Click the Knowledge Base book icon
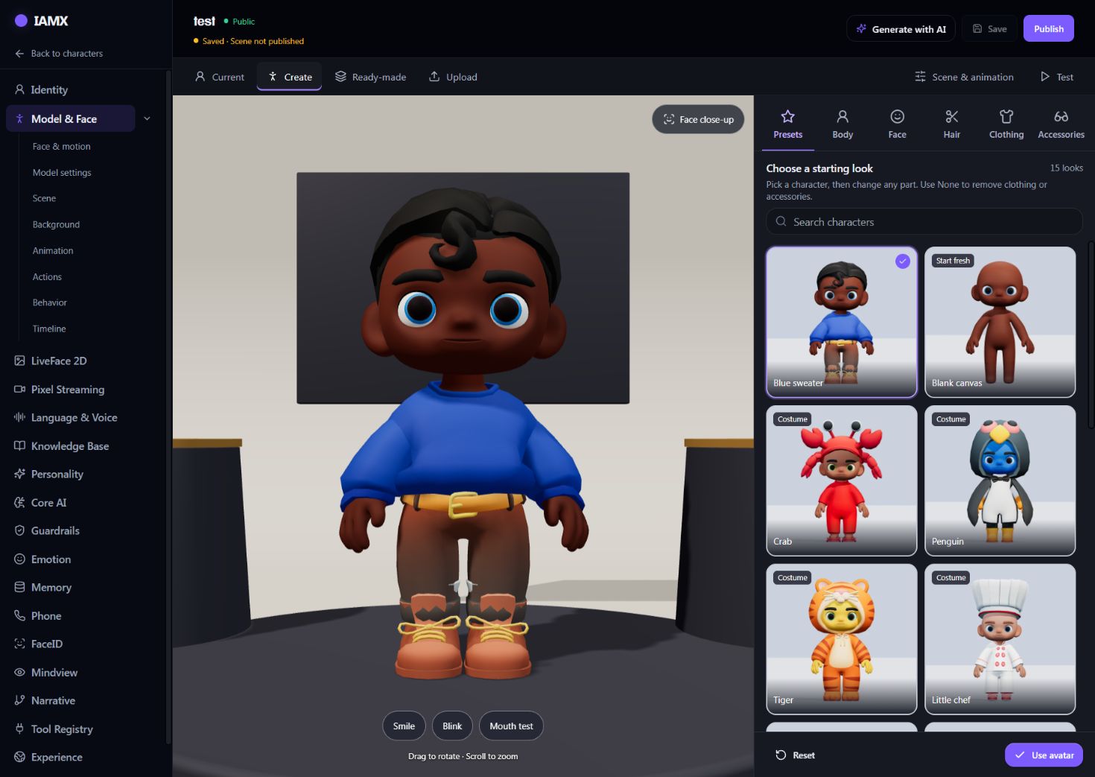 click(x=19, y=445)
